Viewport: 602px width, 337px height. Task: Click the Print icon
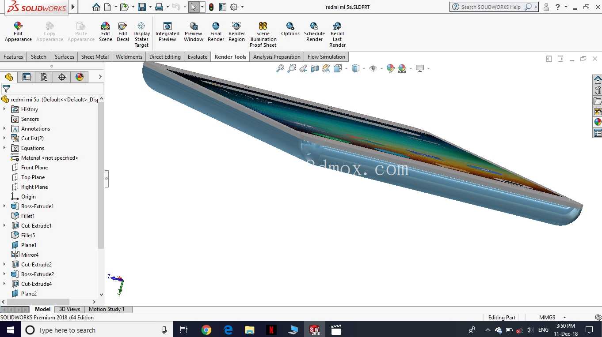pyautogui.click(x=159, y=7)
